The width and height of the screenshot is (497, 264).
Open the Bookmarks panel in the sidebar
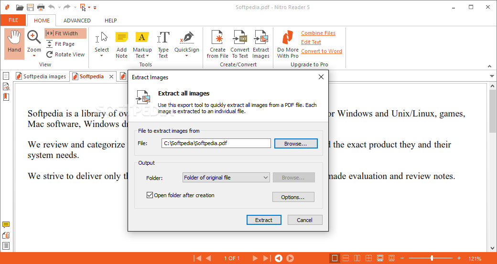(x=6, y=97)
